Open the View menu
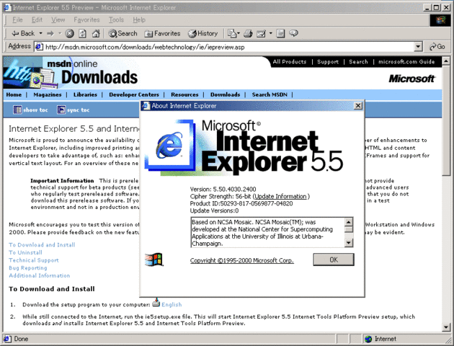This screenshot has width=454, height=346. (58, 19)
